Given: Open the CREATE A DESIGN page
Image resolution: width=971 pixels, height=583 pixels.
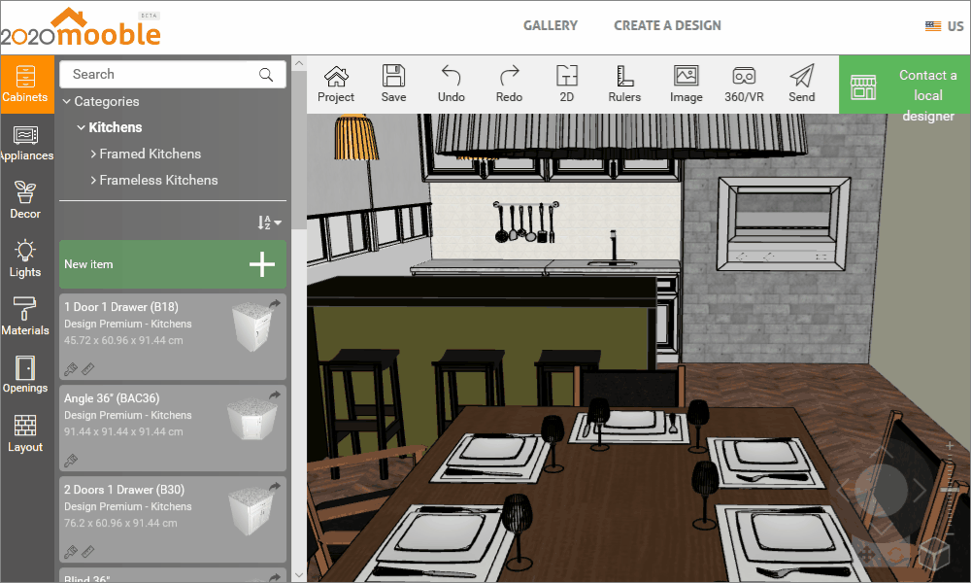Looking at the screenshot, I should [x=668, y=25].
